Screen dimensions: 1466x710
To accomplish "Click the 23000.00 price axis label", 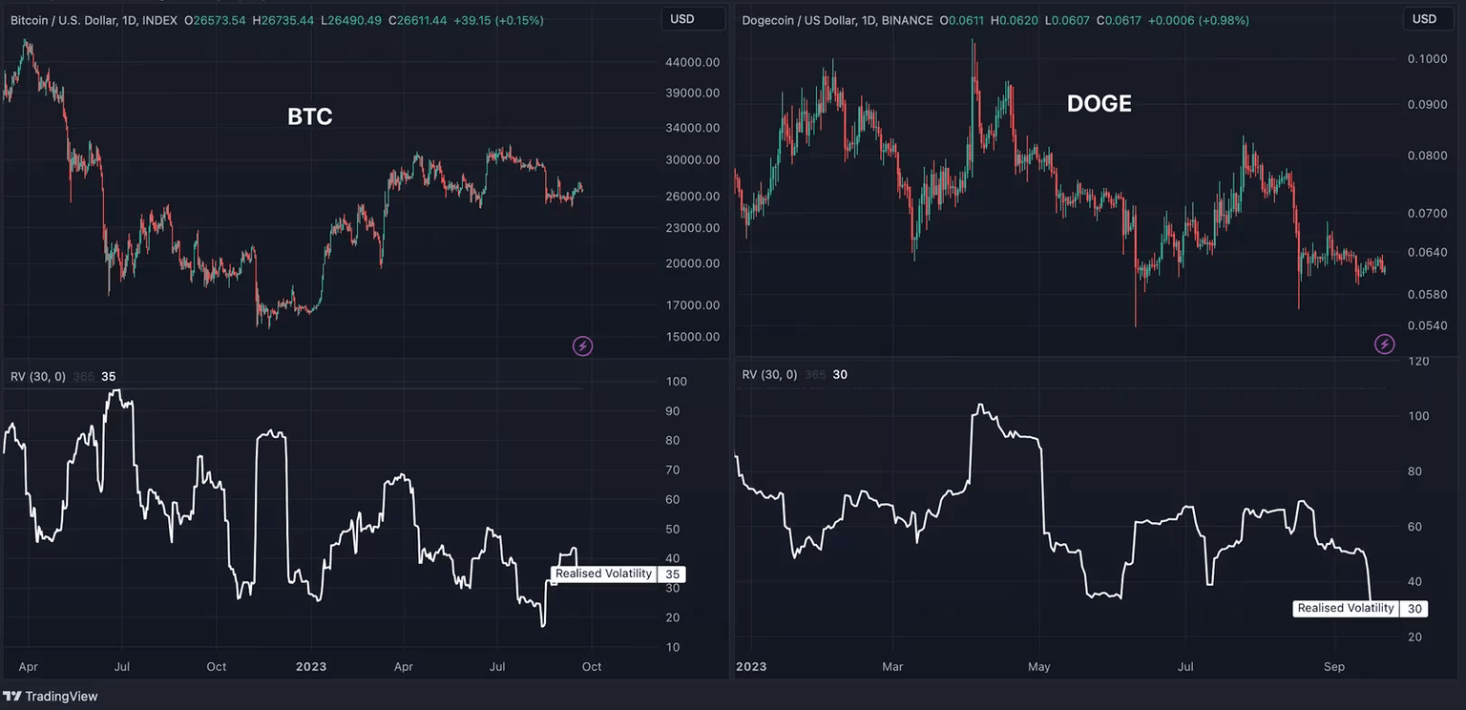I will click(693, 228).
